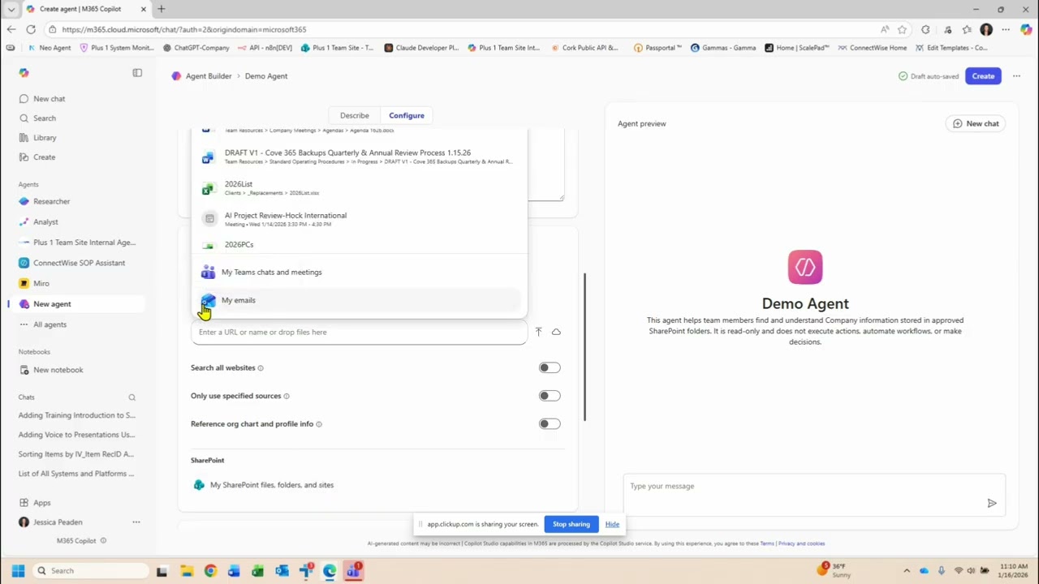Open the Copilot logo at sidebar top
The image size is (1039, 584).
pos(24,73)
